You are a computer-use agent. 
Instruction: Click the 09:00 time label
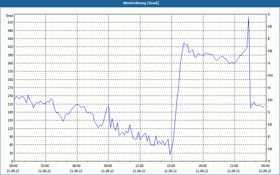(108, 166)
